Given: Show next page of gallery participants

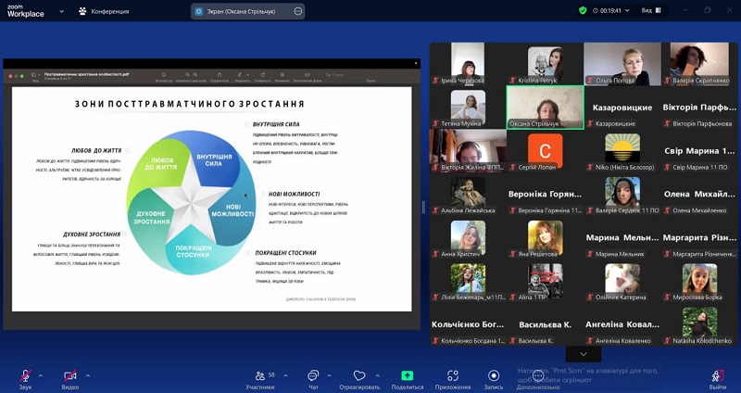Looking at the screenshot, I should pyautogui.click(x=584, y=354).
